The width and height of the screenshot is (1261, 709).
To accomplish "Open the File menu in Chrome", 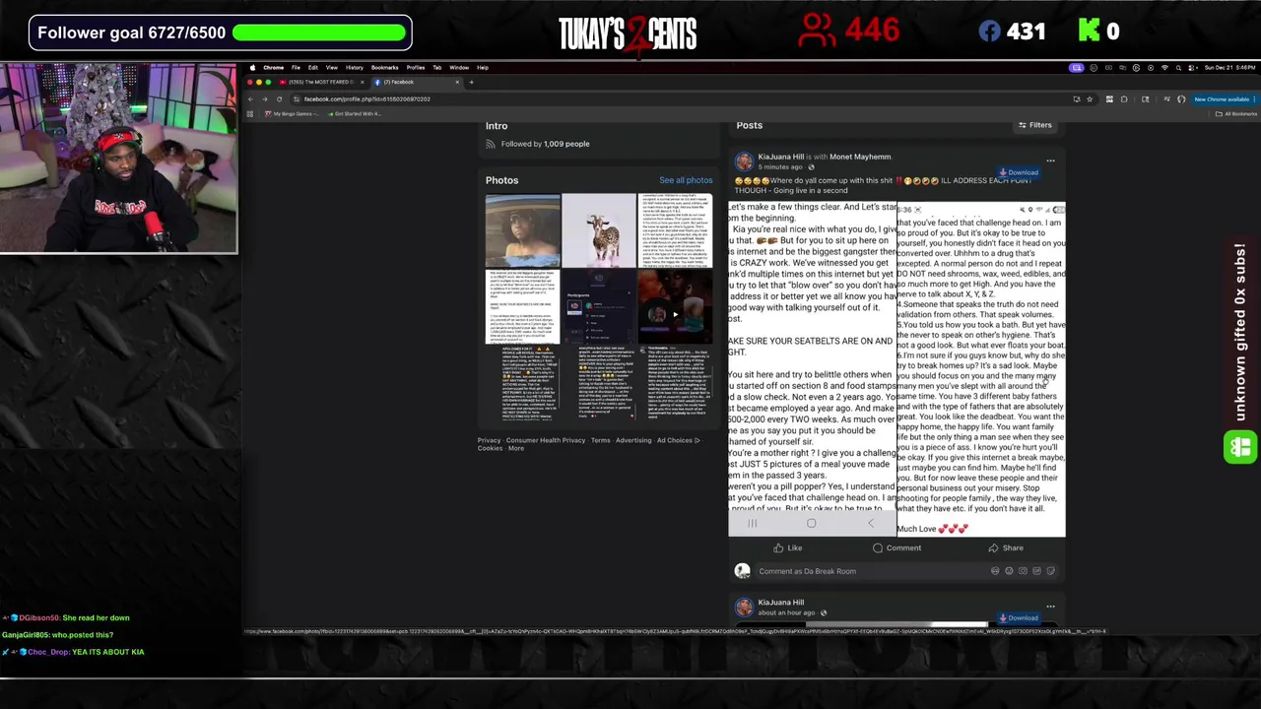I will click(296, 68).
